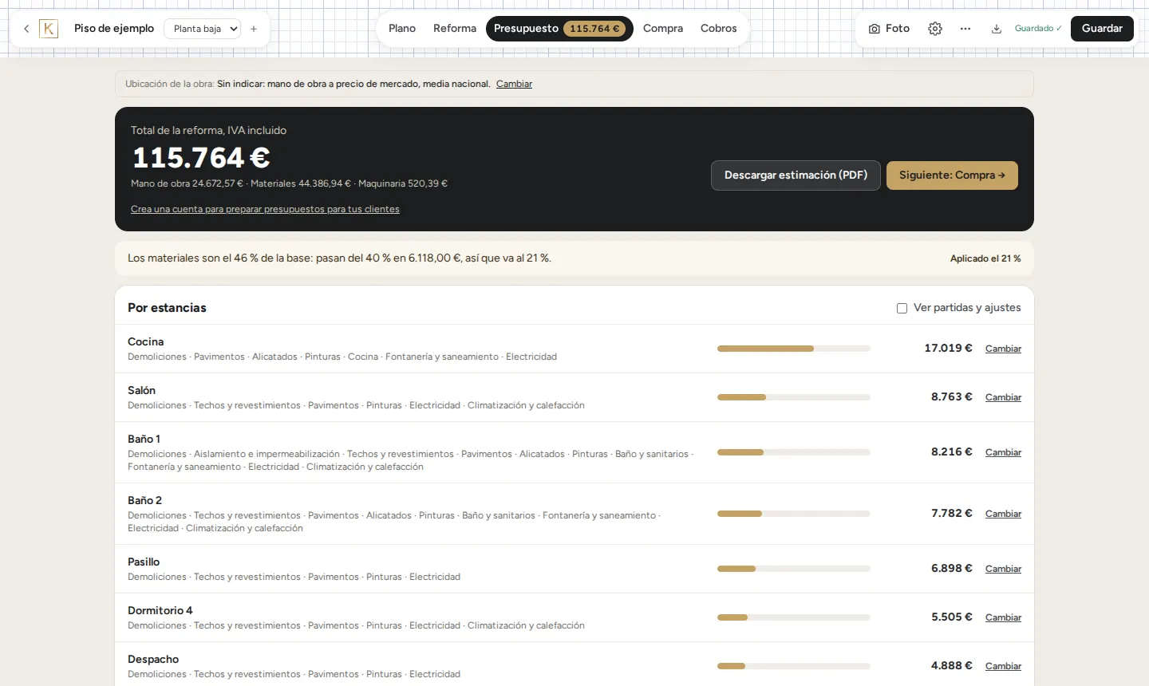Click Cambiar link in Salón row
Viewport: 1149px width, 686px height.
coord(1003,397)
